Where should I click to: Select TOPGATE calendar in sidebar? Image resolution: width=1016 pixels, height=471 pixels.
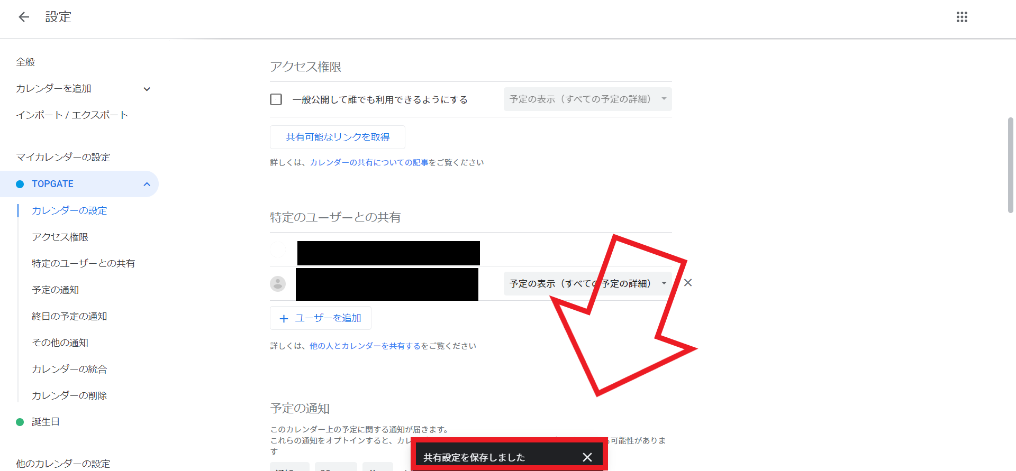[x=79, y=184]
